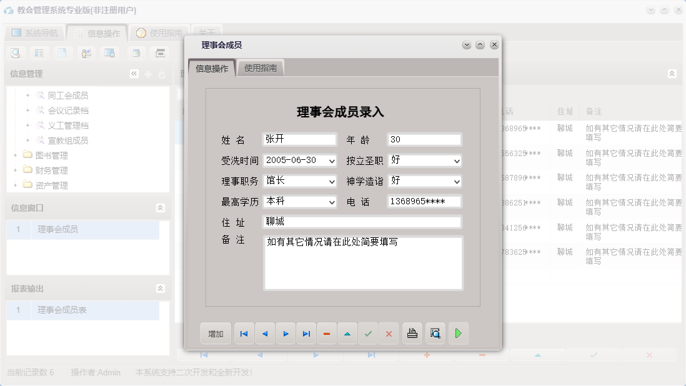This screenshot has height=386, width=686.
Task: Jump to the first record
Action: 244,333
